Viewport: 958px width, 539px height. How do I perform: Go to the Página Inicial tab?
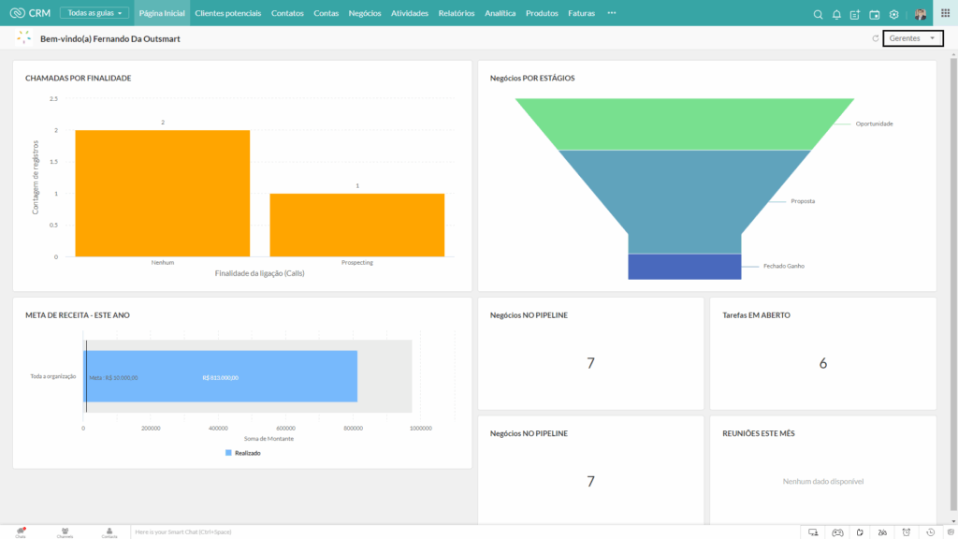pyautogui.click(x=162, y=13)
